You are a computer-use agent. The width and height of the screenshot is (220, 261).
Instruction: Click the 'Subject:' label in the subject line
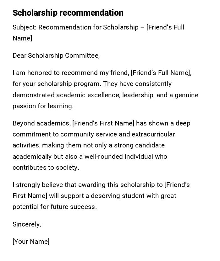25,27
